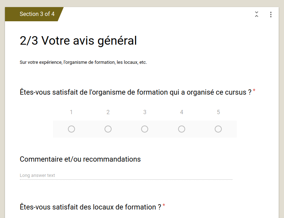
Task: Select rating 1 radio button
Action: [71, 129]
